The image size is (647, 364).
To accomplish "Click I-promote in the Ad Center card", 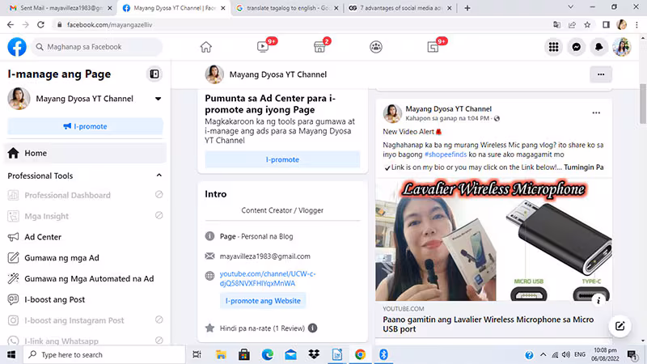I will coord(282,159).
